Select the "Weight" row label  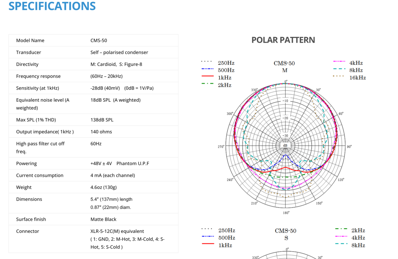[x=24, y=187]
